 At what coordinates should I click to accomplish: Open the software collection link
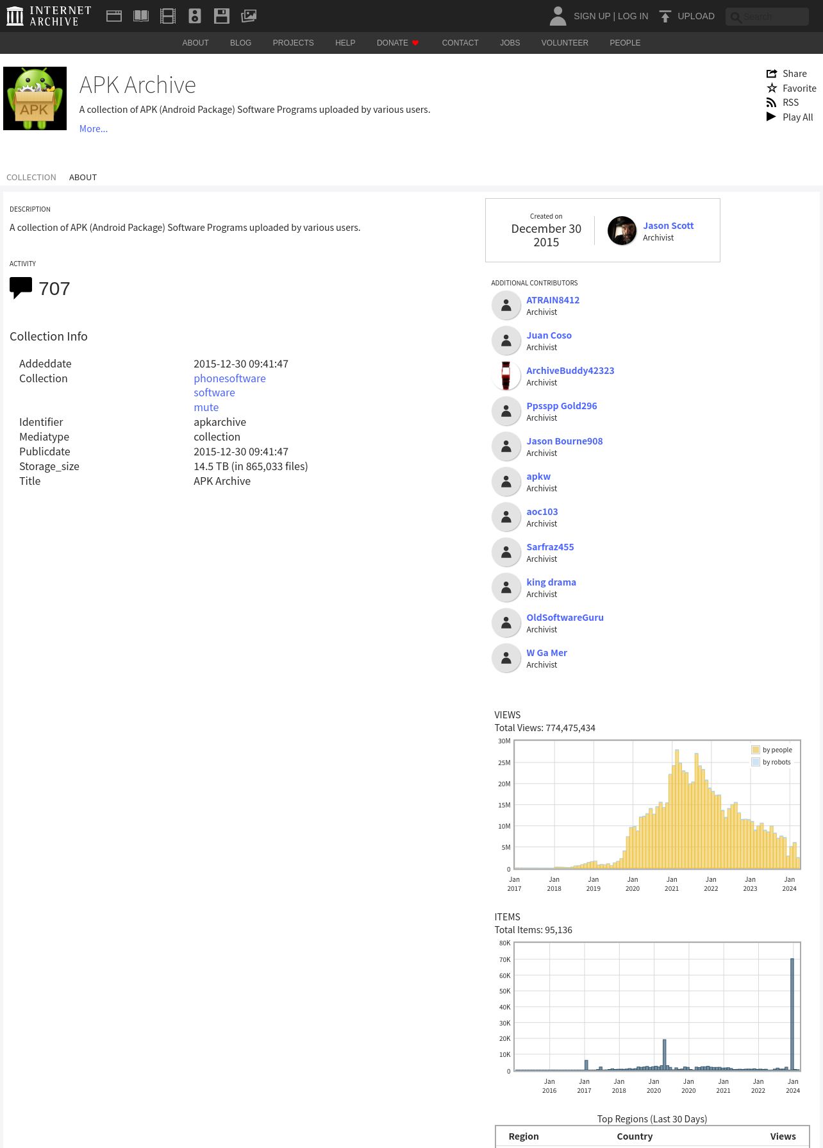(214, 393)
